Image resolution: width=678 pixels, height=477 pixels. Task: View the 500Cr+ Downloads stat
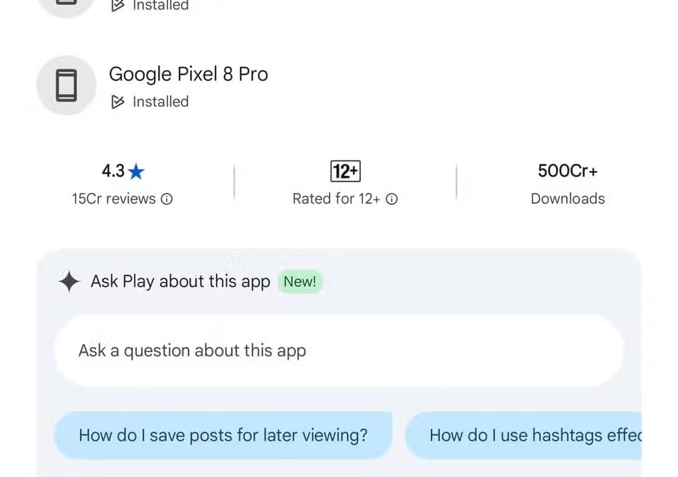pyautogui.click(x=567, y=184)
